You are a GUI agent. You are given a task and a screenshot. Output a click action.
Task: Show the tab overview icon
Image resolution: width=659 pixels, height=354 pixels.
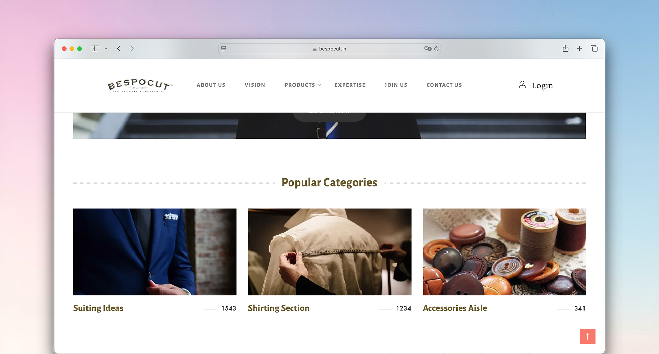594,48
